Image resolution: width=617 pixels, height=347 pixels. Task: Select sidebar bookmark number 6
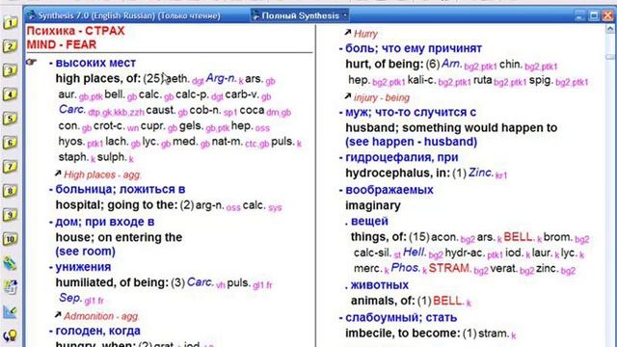point(11,143)
